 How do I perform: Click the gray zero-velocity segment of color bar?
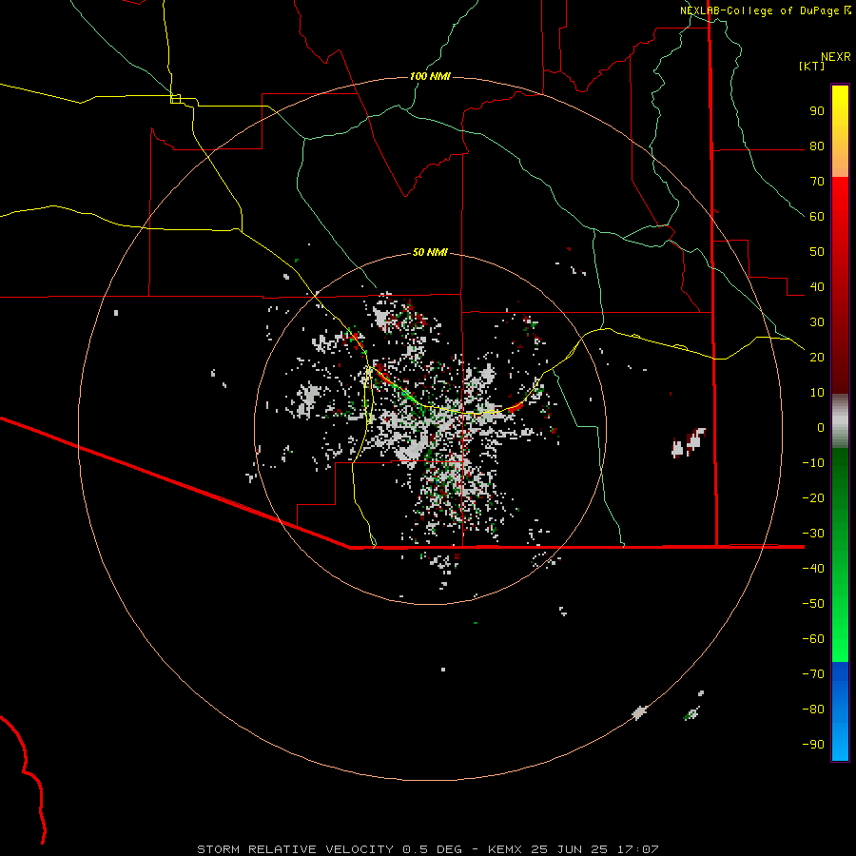840,421
